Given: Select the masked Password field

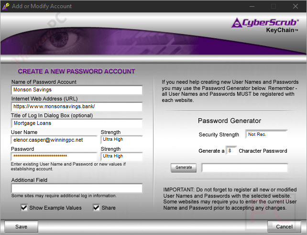Looking at the screenshot, I should coord(54,157).
